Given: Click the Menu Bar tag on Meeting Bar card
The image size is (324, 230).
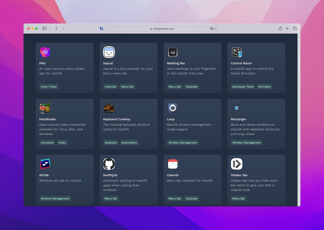Looking at the screenshot, I should click(175, 87).
